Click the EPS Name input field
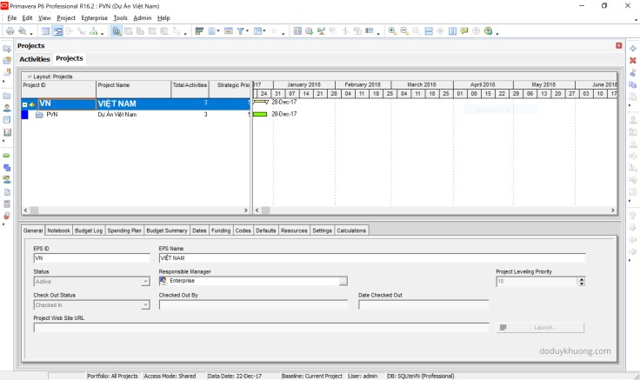The width and height of the screenshot is (640, 380). [372, 258]
